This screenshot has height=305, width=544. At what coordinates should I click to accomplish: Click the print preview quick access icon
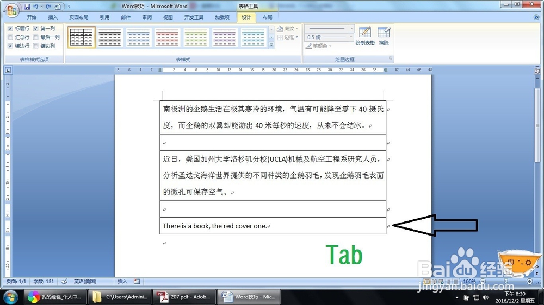[57, 6]
